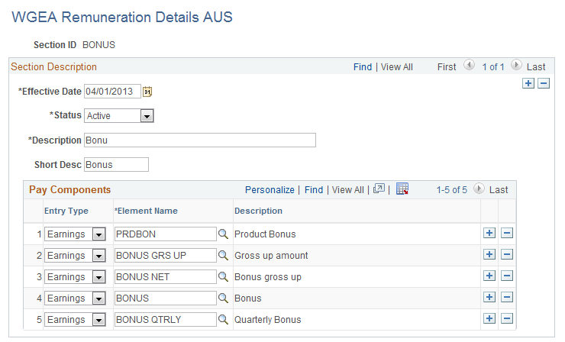Click Find in Pay Components header

314,190
